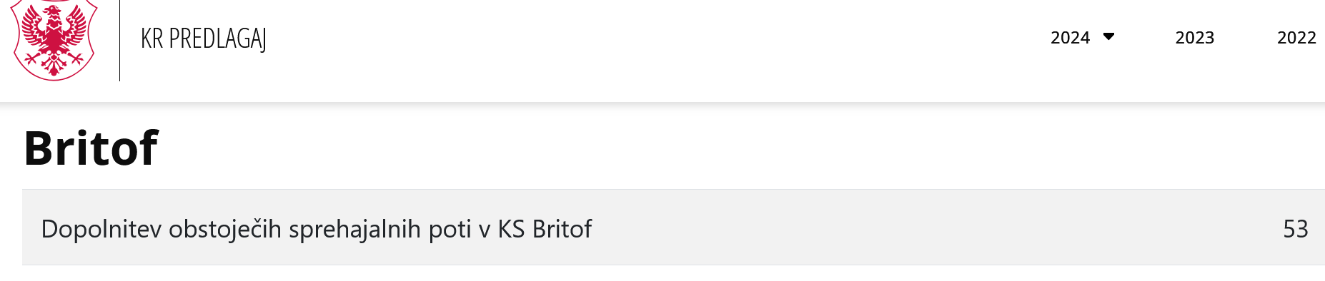Open the Dopolnitev obstoječih sprehajalnih poti proposal

(316, 229)
